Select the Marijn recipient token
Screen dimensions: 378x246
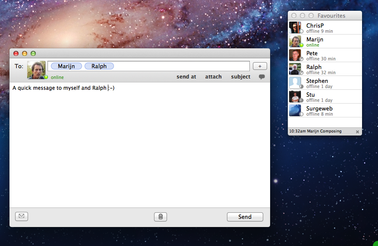pos(66,66)
